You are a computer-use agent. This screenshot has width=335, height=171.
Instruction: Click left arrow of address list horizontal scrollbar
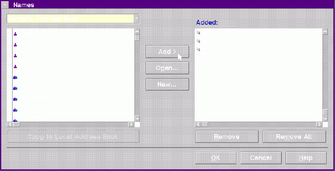pos(10,124)
